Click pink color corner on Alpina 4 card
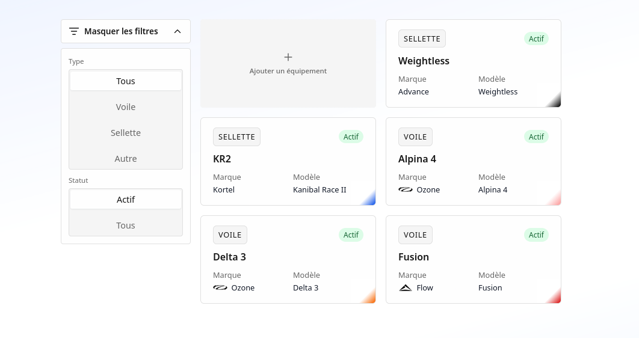 pyautogui.click(x=554, y=198)
